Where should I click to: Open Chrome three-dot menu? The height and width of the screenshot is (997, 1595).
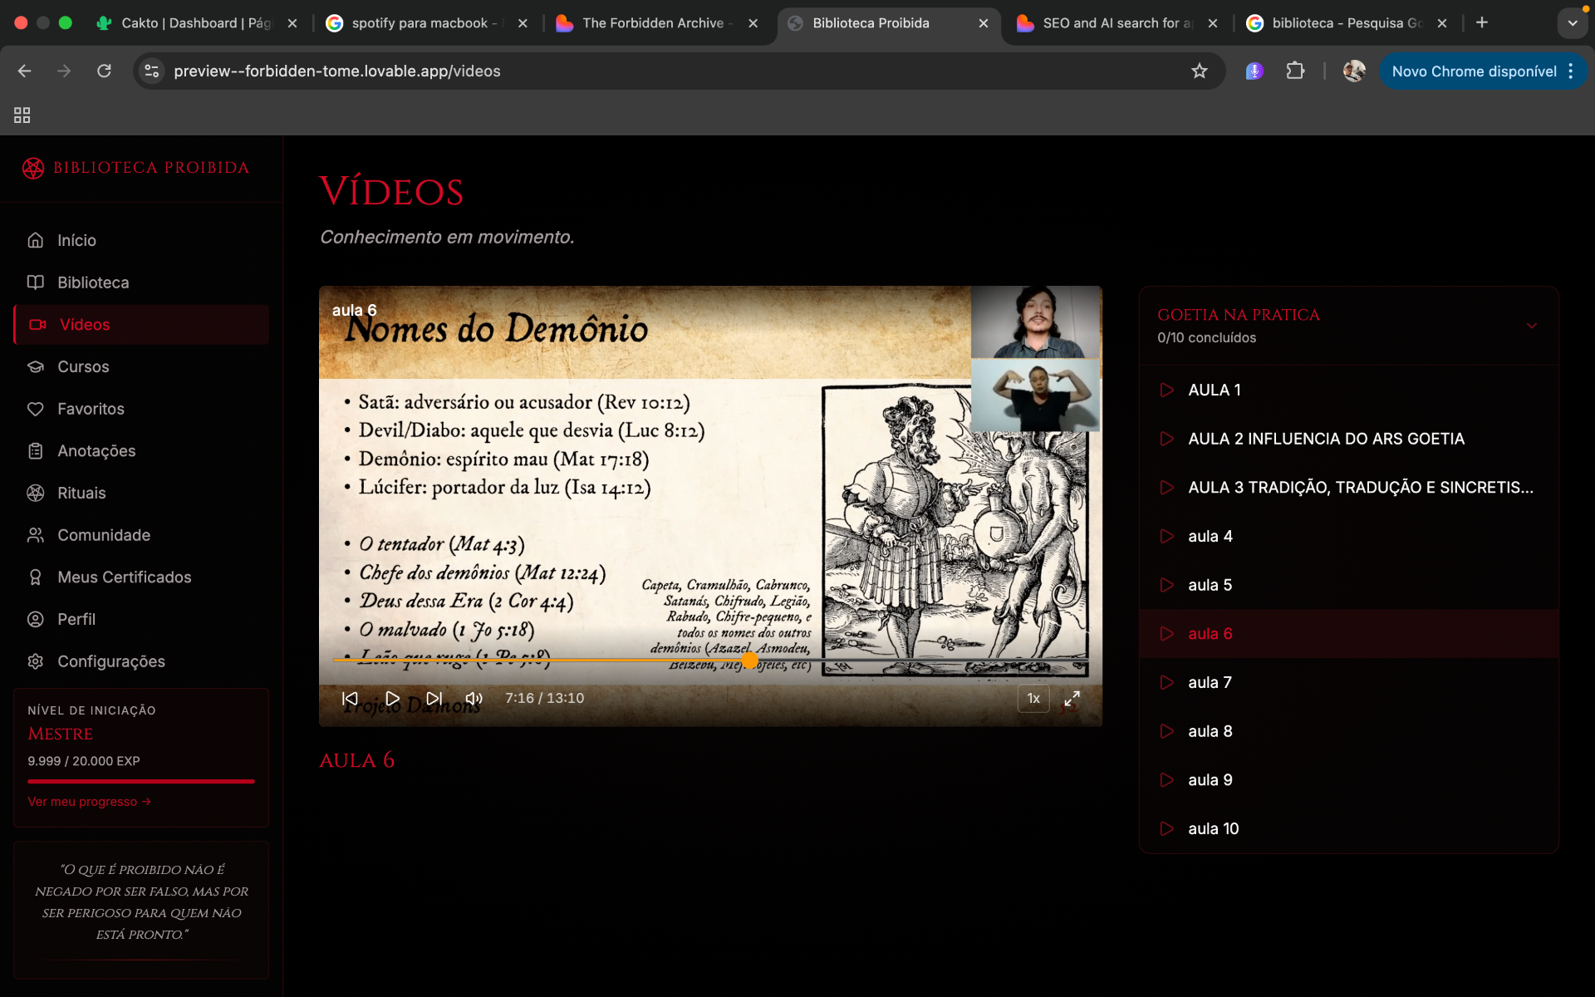[1571, 71]
